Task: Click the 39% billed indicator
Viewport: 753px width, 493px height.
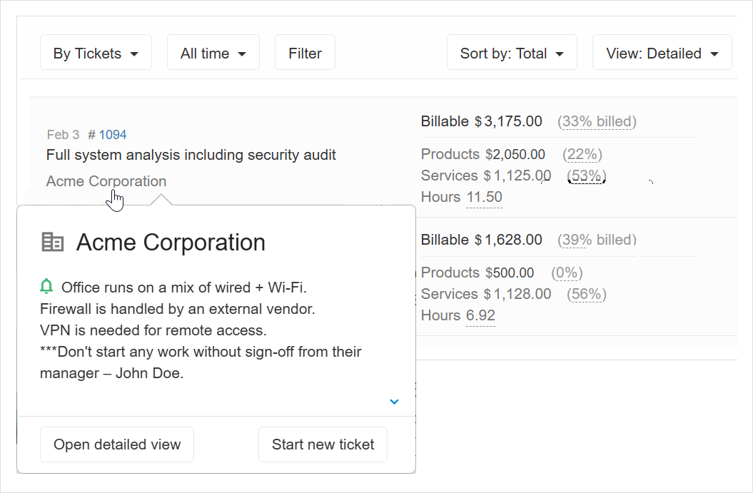Action: pos(597,240)
